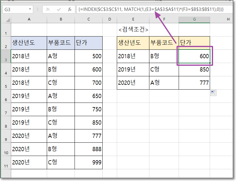
Task: Select column C header
Action: coord(89,20)
